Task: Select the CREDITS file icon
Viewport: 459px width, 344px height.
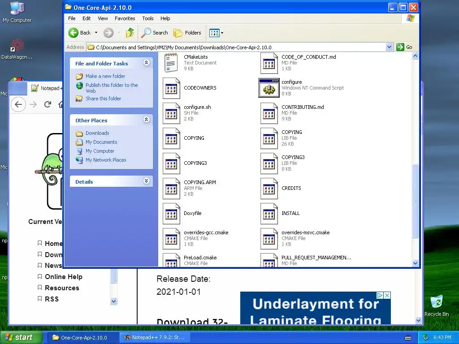Action: [269, 189]
